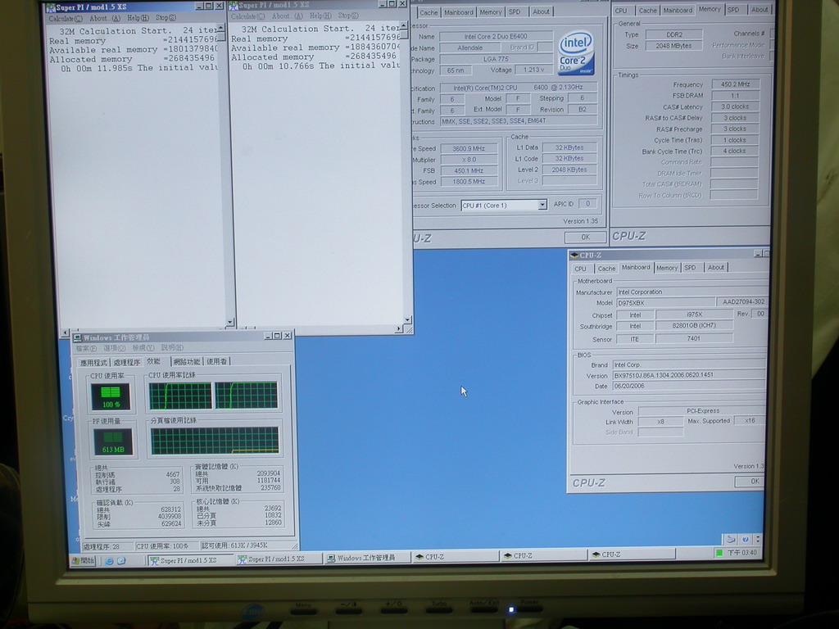Click OK in the CPU-Z processor window
The image size is (839, 629).
point(585,237)
